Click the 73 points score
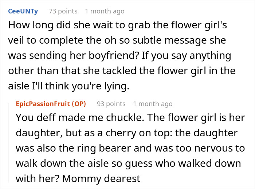The height and width of the screenshot is (189, 255). coord(63,11)
